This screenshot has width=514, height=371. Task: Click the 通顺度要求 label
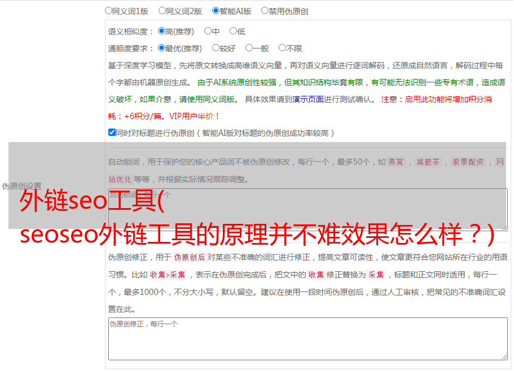131,48
